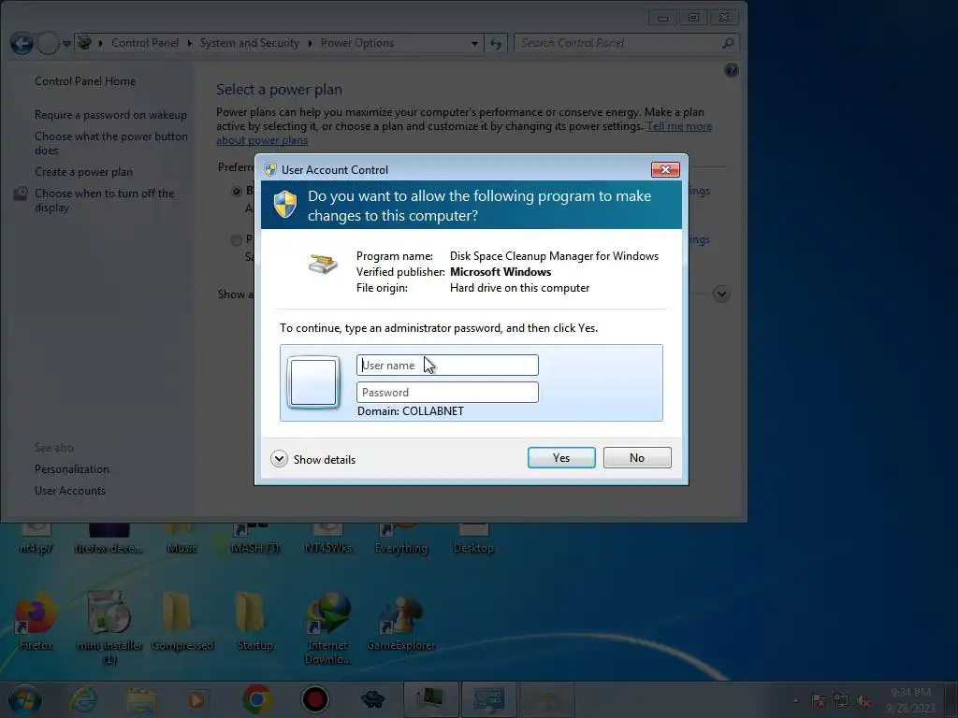The height and width of the screenshot is (718, 958).
Task: Launch Internet Explorer from the taskbar
Action: (83, 699)
